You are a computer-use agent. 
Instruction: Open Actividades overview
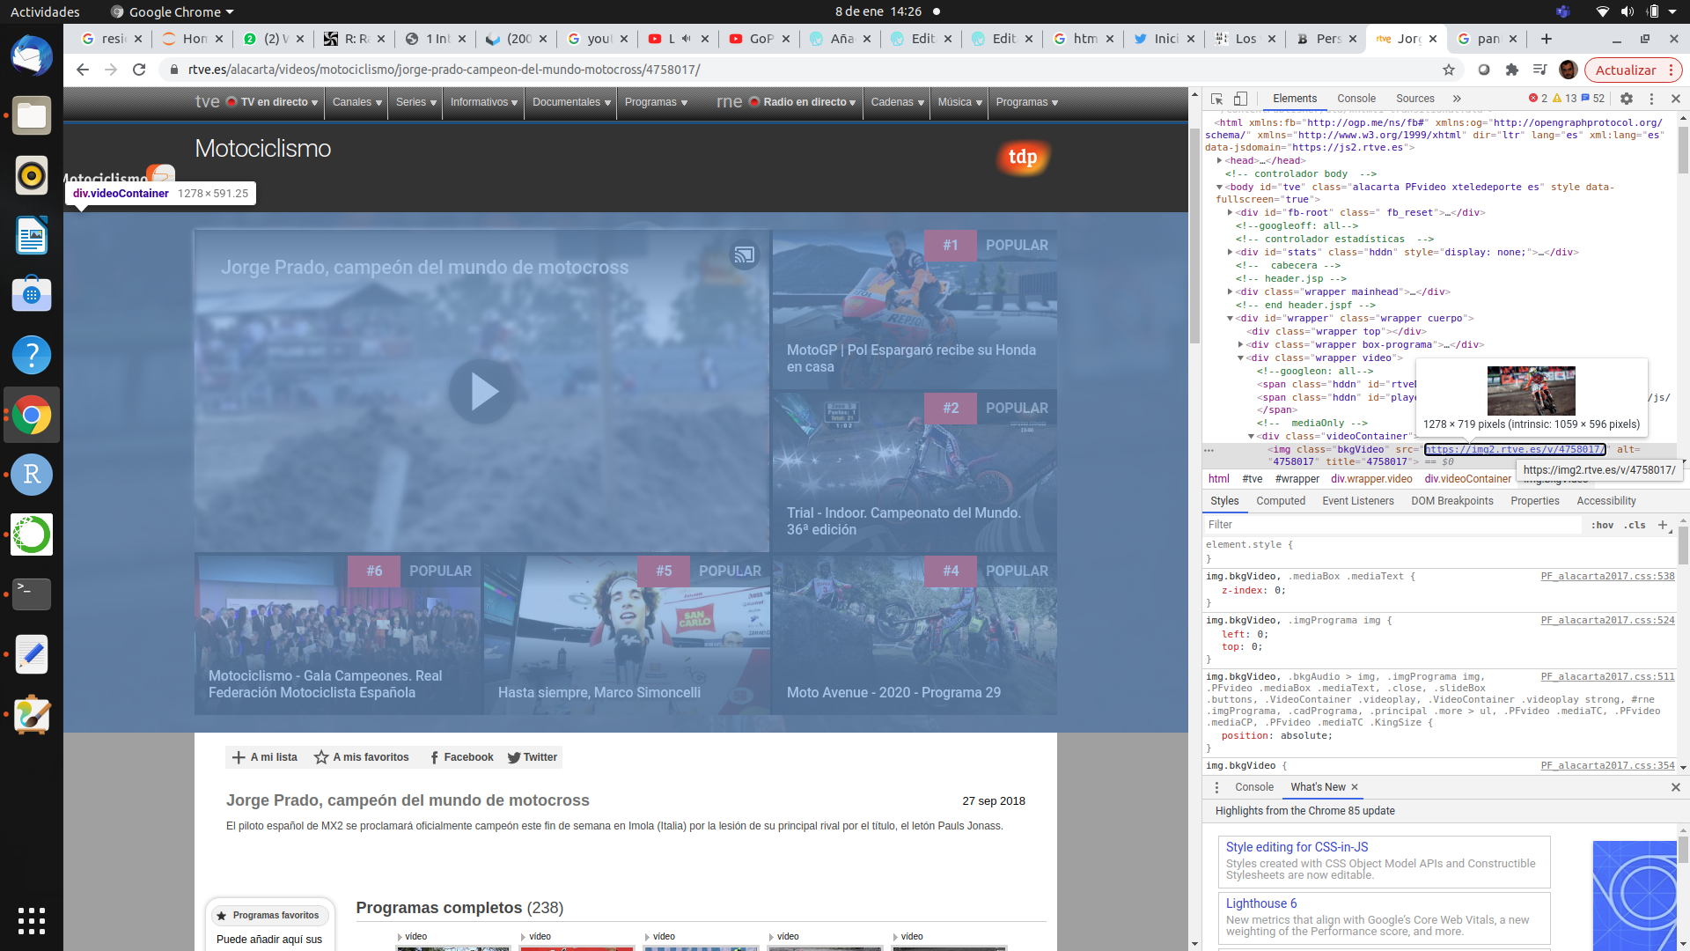point(45,11)
